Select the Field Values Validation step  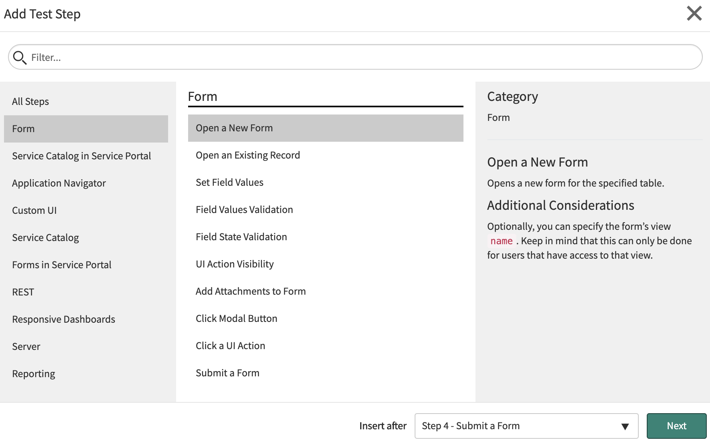point(326,210)
